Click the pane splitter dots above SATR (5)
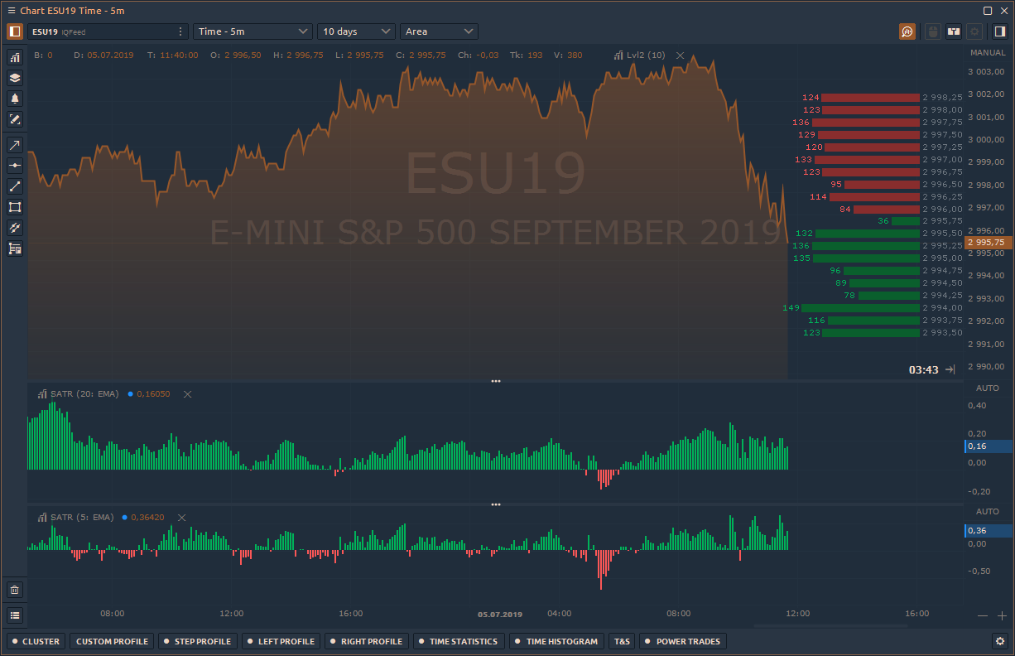Image resolution: width=1015 pixels, height=656 pixels. [496, 504]
